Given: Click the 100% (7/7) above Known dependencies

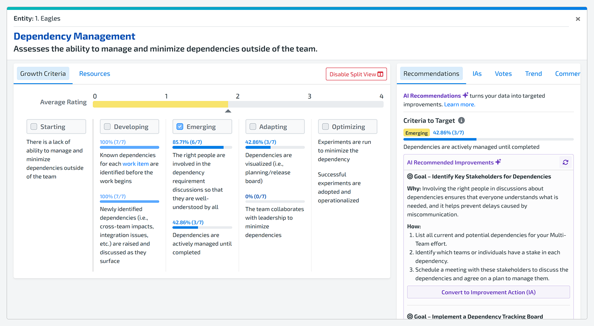Looking at the screenshot, I should coord(113,142).
